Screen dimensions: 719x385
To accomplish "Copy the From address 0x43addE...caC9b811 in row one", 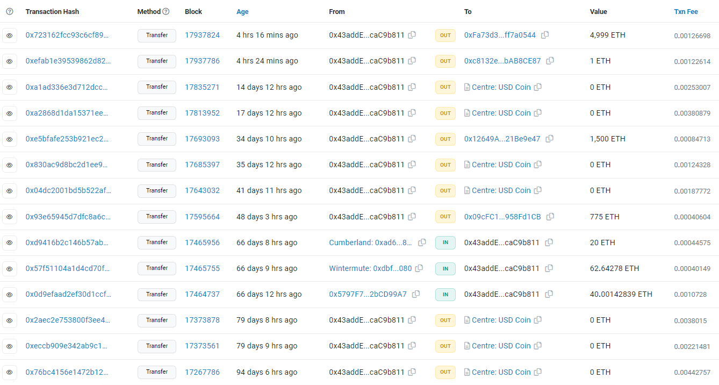I will [412, 34].
